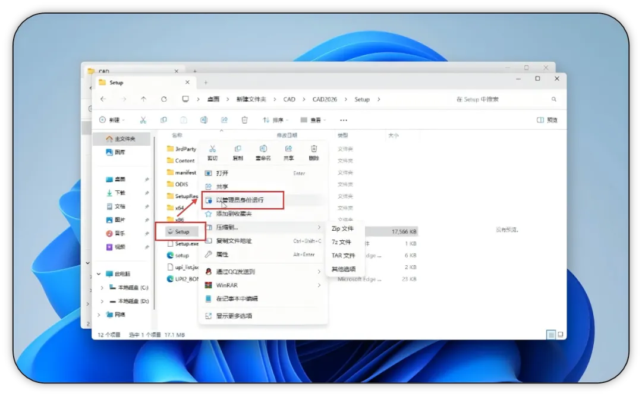
Task: Open the WinRAR submenu
Action: (263, 285)
